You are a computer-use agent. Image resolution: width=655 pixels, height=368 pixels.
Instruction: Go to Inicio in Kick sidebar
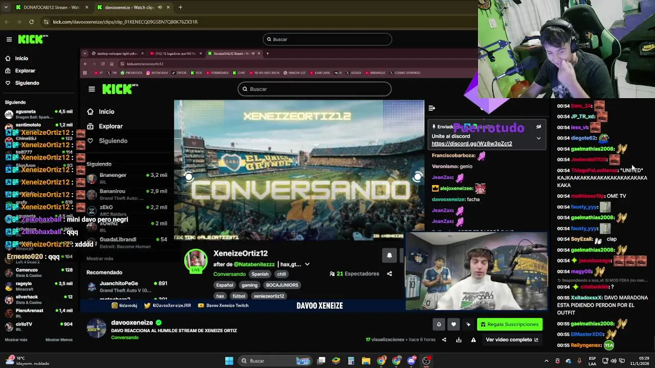pyautogui.click(x=21, y=58)
